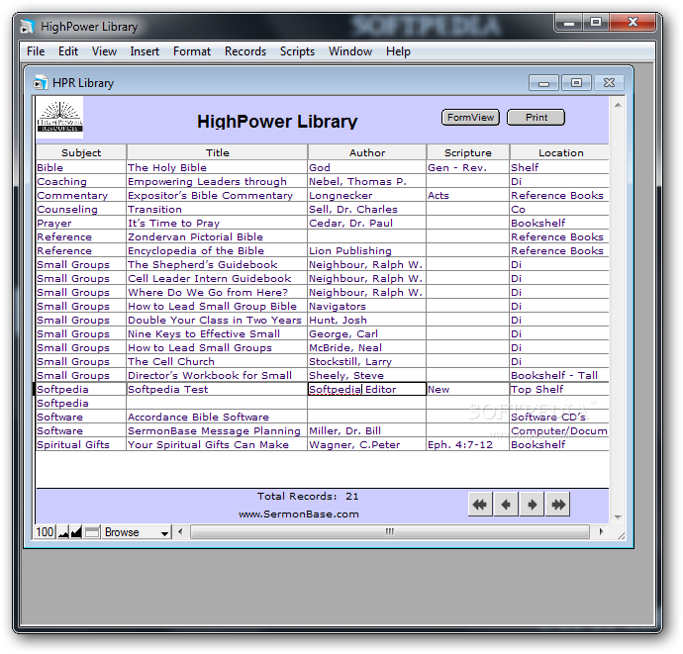Screen dimensions: 683x654
Task: Click the zoom in mountain icon
Action: [x=76, y=532]
